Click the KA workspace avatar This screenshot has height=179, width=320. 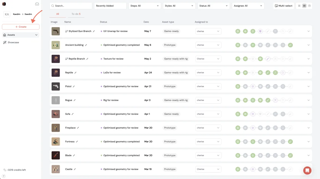pos(7,14)
